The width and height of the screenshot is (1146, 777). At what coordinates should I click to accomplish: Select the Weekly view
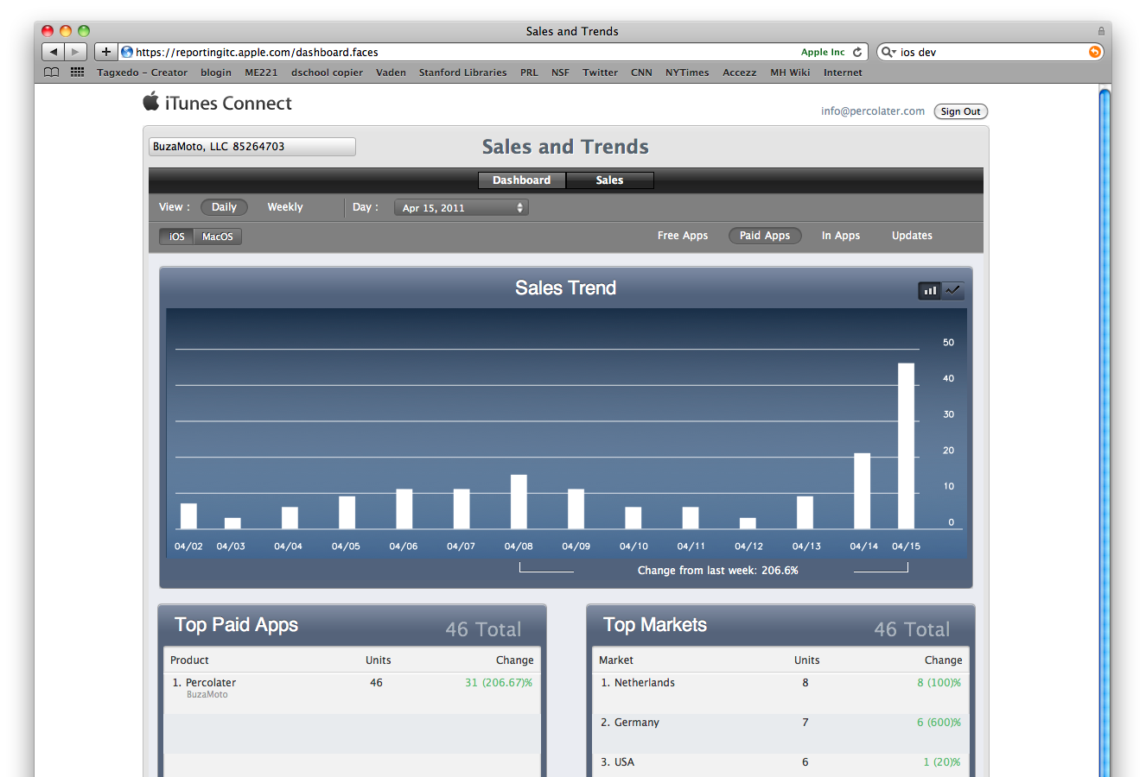[285, 207]
